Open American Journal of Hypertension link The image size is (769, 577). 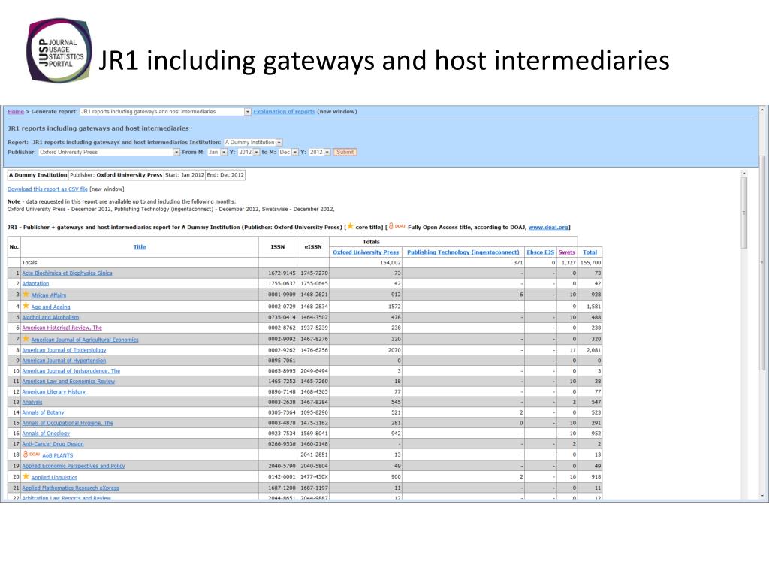pos(64,361)
